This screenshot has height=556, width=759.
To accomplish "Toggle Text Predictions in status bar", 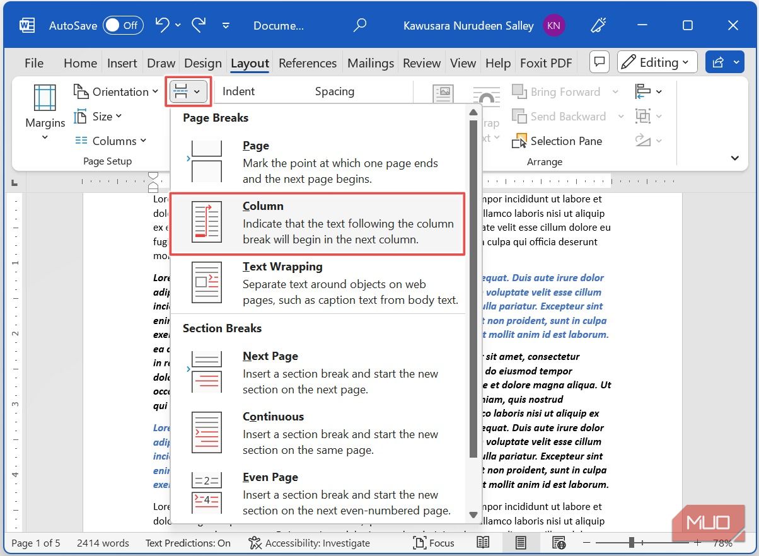I will coord(188,543).
